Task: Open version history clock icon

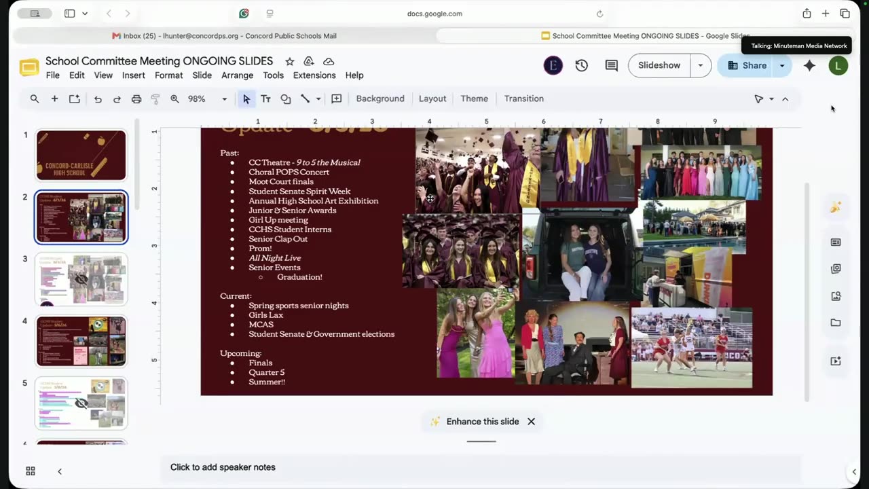Action: (582, 65)
